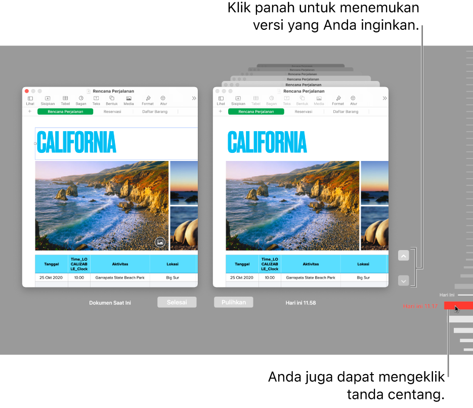Open Daftar Barang tab in current document

155,112
